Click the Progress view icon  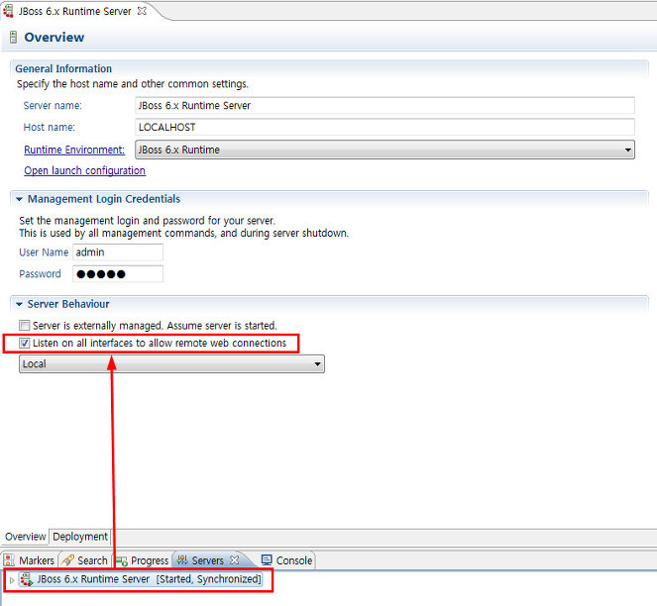tap(122, 560)
